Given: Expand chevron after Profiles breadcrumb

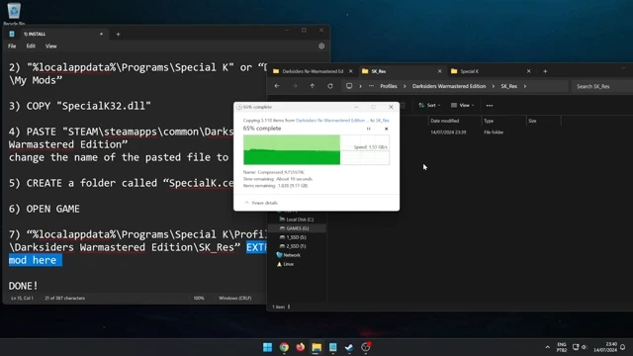Looking at the screenshot, I should point(405,86).
